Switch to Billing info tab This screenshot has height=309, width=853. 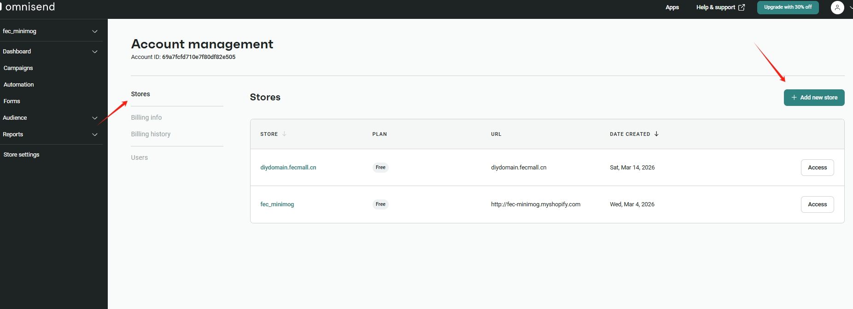[x=146, y=117]
